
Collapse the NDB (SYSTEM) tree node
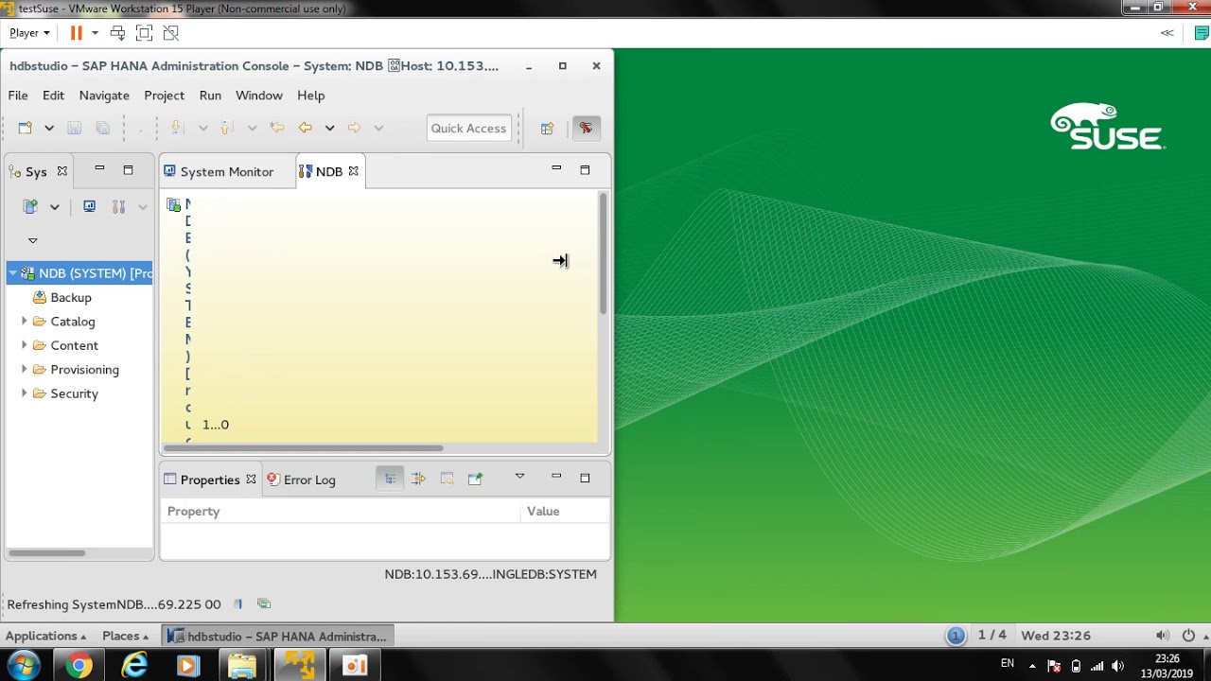13,273
